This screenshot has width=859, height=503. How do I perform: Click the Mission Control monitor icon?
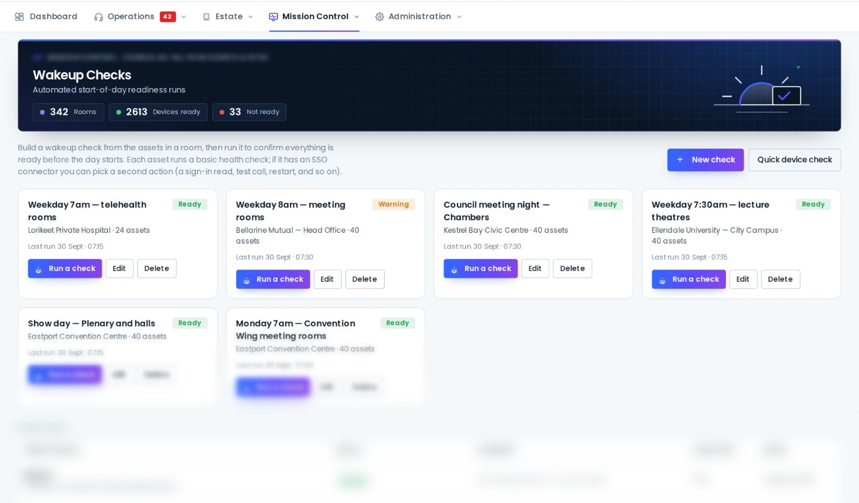pyautogui.click(x=273, y=17)
